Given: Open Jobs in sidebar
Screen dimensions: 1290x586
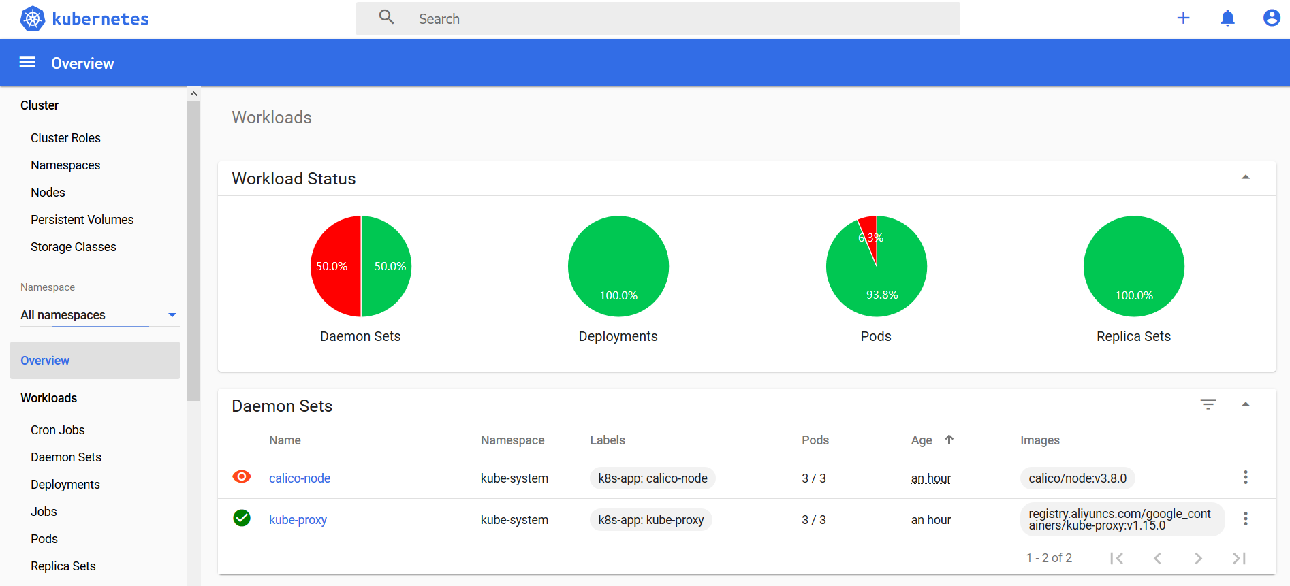Looking at the screenshot, I should pyautogui.click(x=44, y=512).
